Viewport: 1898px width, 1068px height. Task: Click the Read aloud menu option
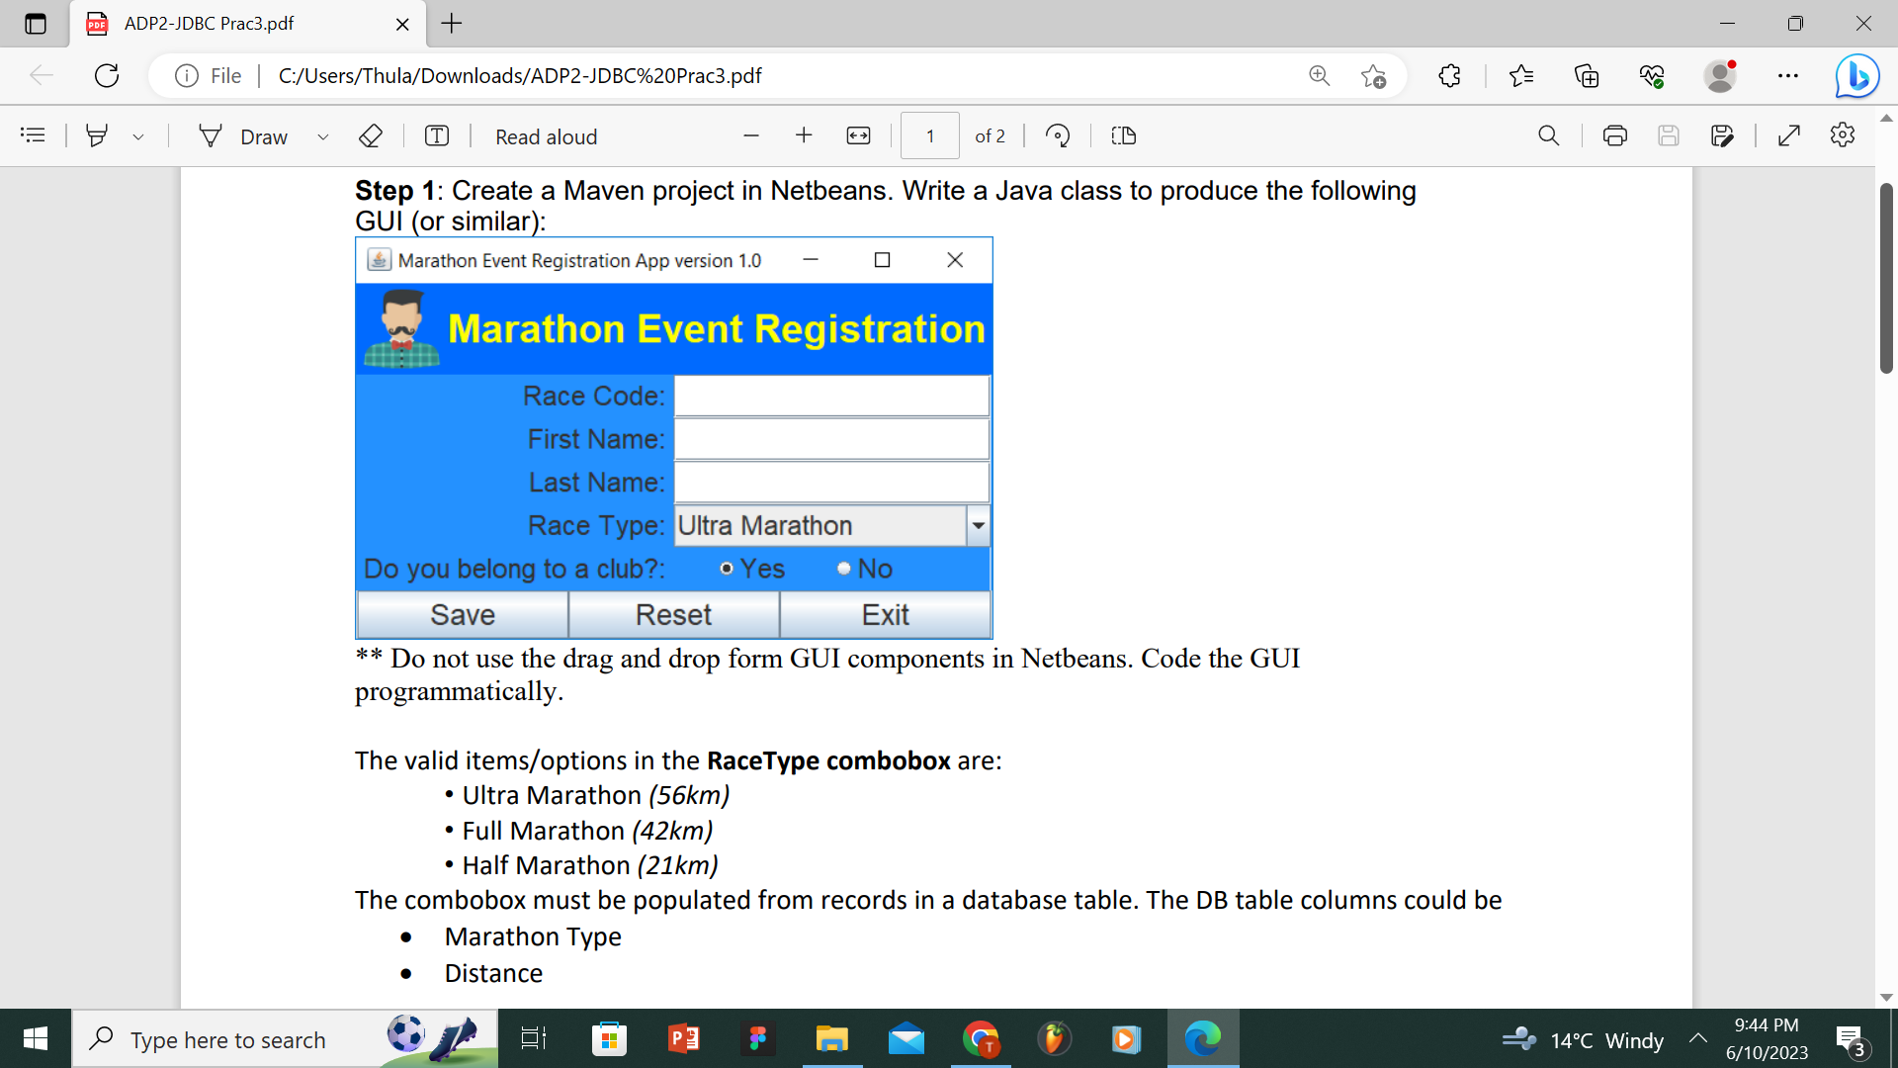coord(545,135)
